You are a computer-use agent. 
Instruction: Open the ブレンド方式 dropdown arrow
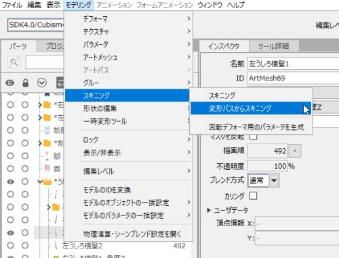[x=274, y=180]
